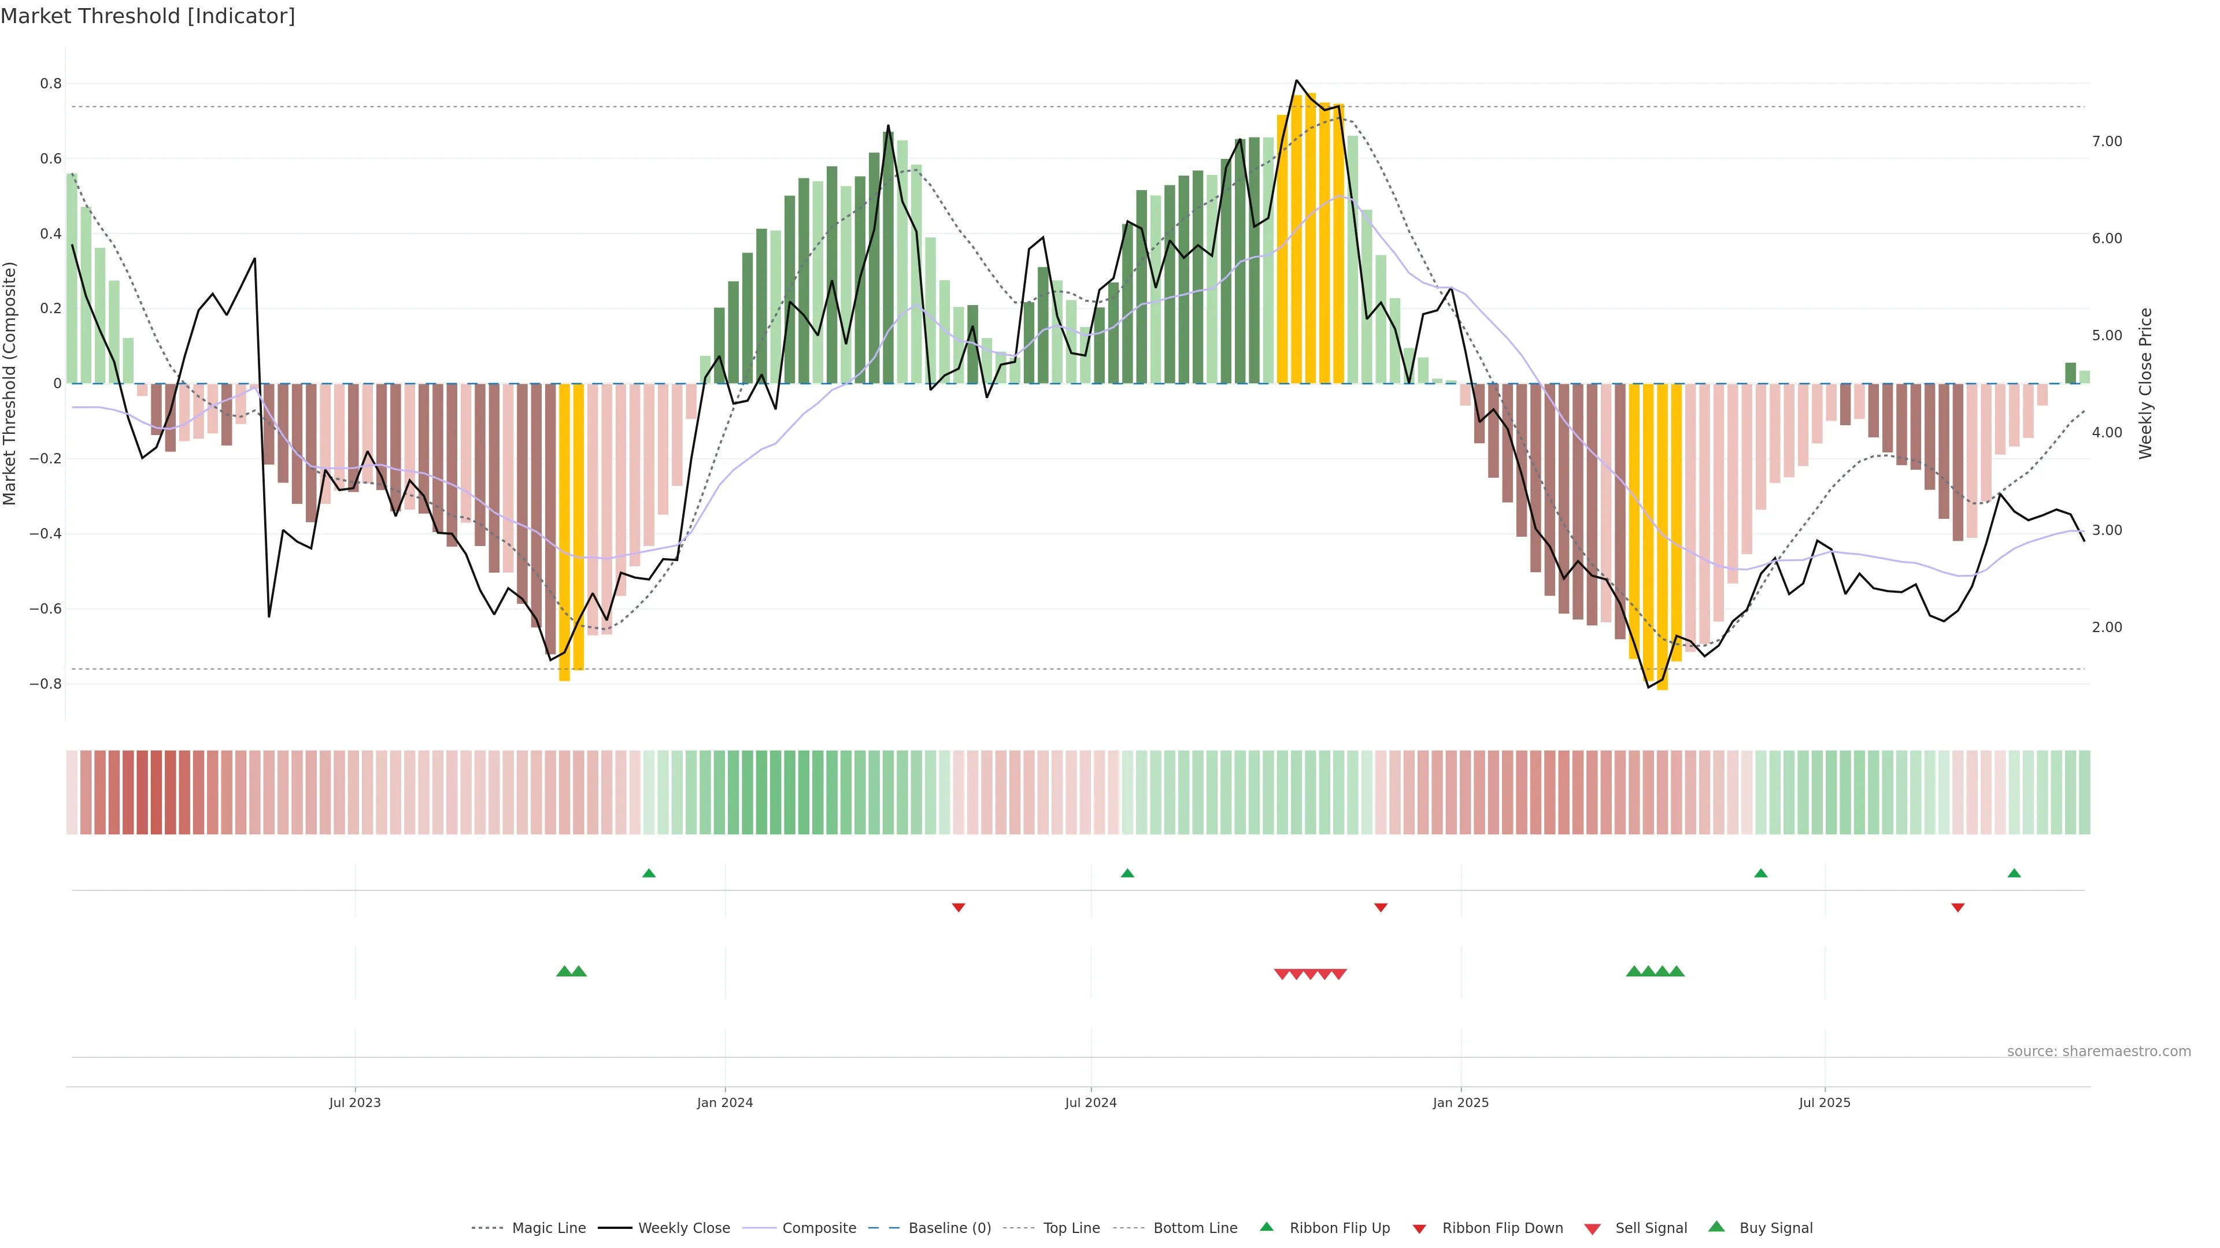2220x1248 pixels.
Task: Click Ribbon Flip Up marker after Jul 2024
Action: point(1127,874)
